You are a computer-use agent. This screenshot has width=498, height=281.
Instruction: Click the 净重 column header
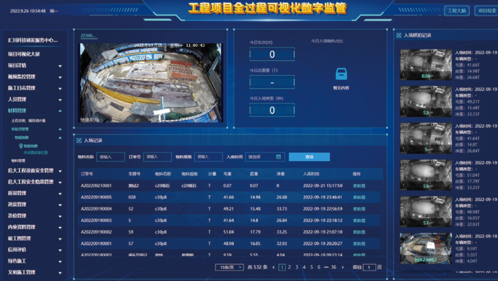(281, 174)
